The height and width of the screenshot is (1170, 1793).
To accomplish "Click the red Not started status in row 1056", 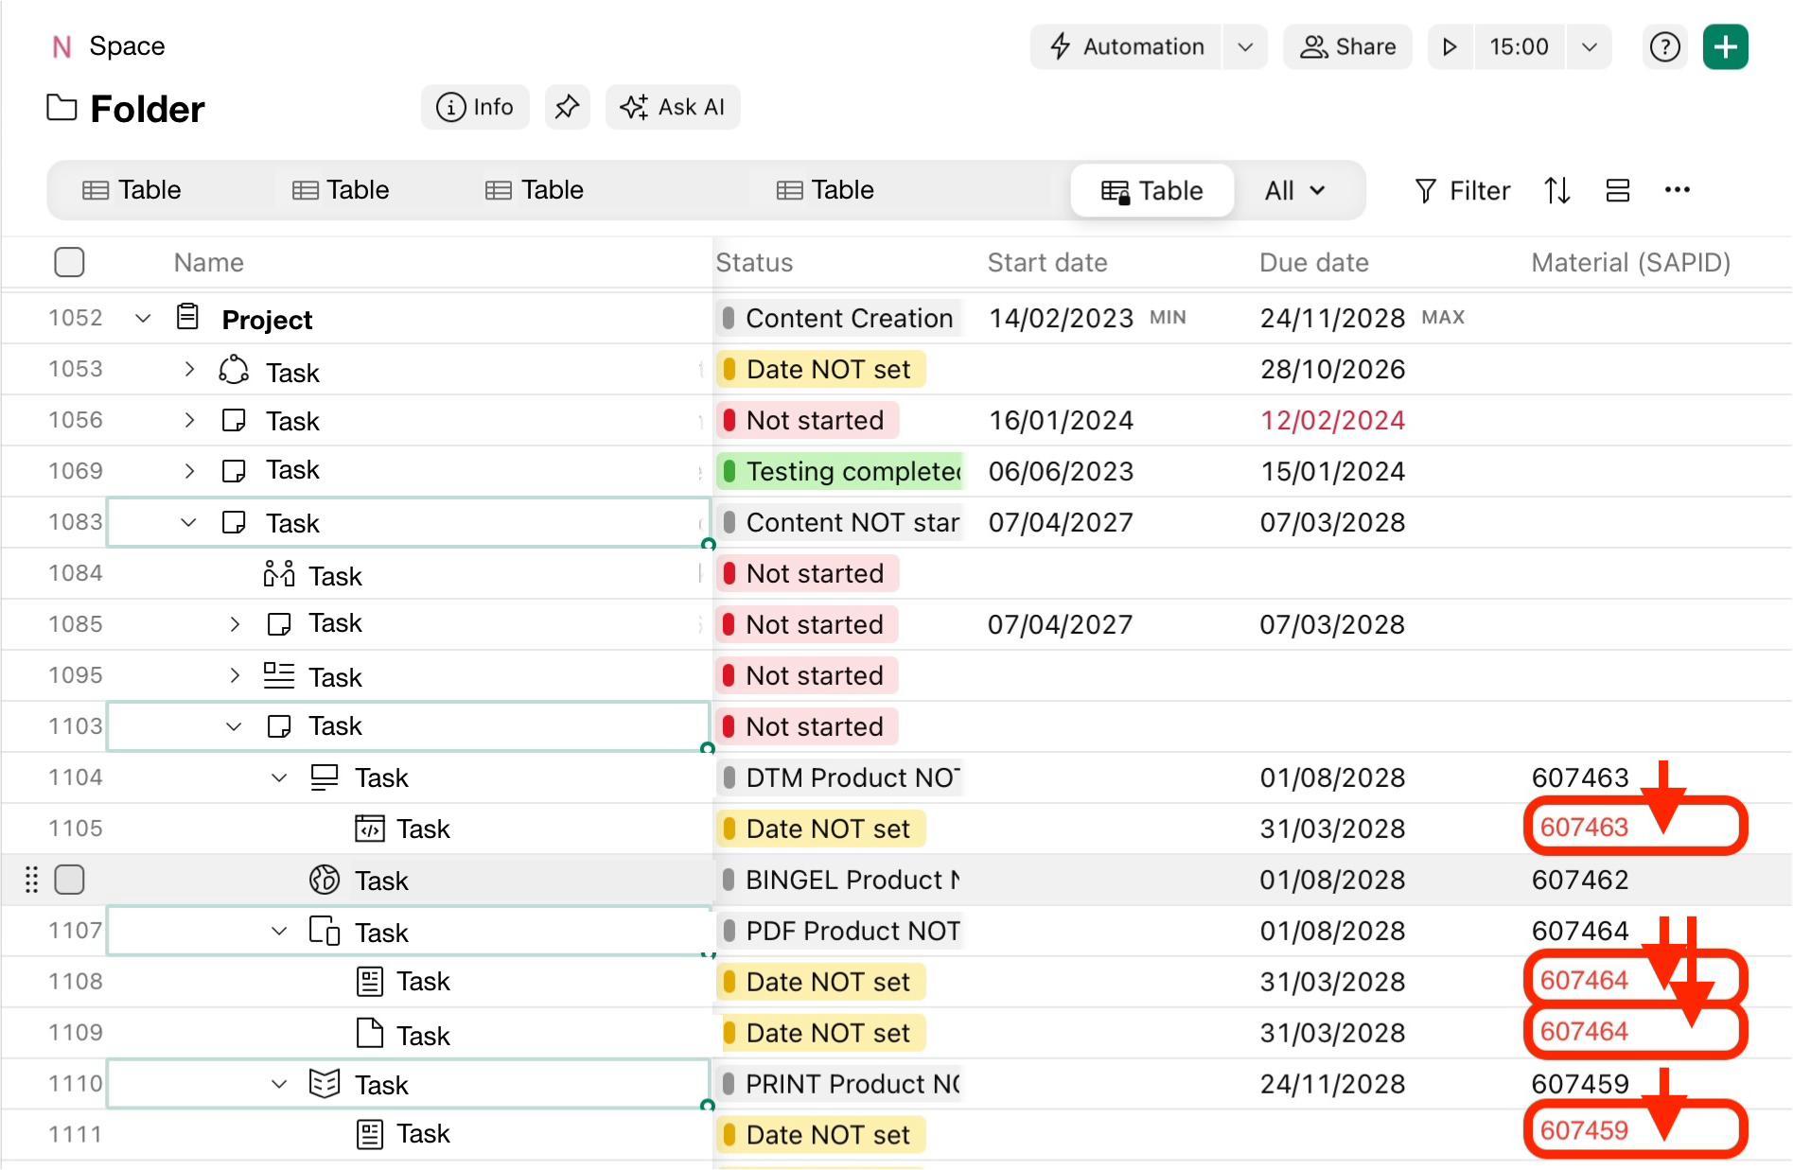I will (807, 420).
